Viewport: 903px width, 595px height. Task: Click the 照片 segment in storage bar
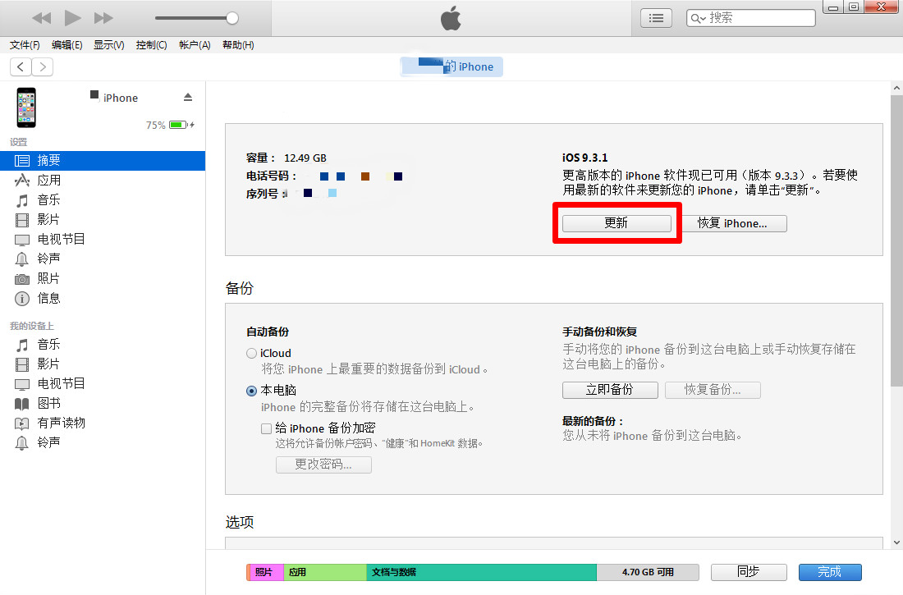click(265, 573)
